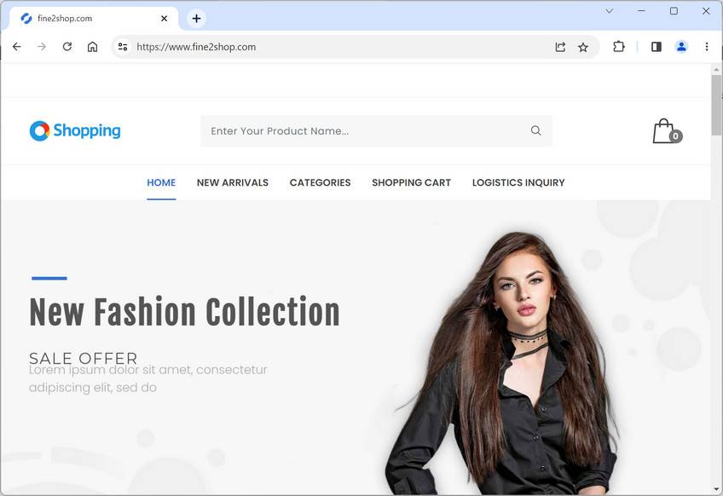Open a new tab with plus icon
This screenshot has width=723, height=496.
[196, 19]
